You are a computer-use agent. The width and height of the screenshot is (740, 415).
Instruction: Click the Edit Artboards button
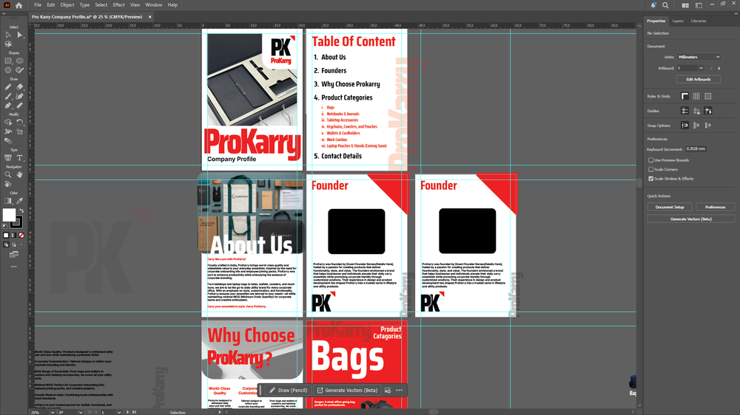[699, 79]
